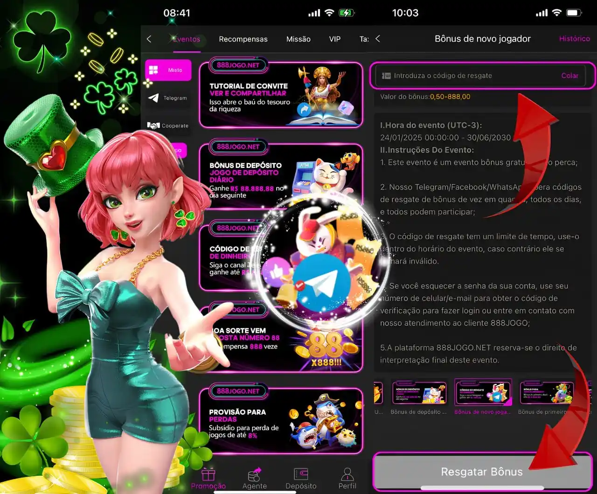Click the 08:41 clock in status bar
The image size is (597, 494).
(x=177, y=13)
